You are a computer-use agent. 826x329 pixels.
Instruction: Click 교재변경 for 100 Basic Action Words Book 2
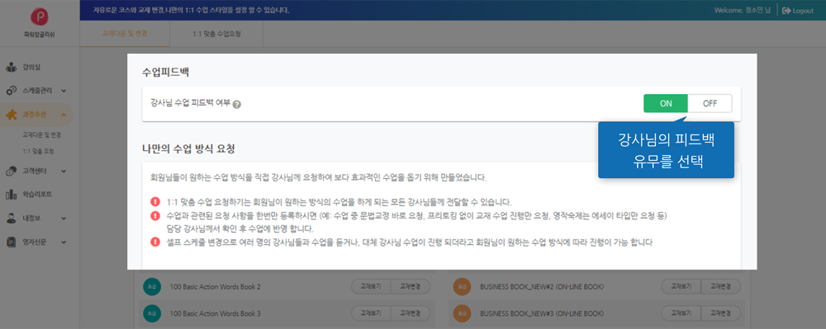click(411, 287)
